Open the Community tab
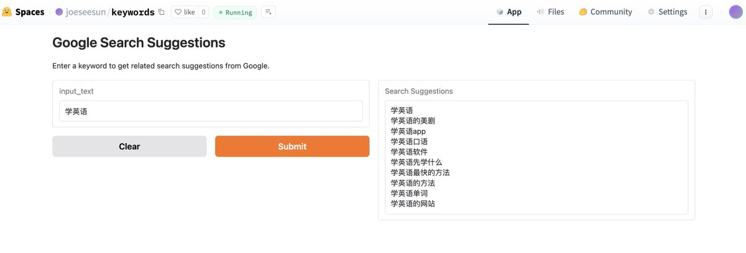The image size is (746, 253). tap(606, 12)
